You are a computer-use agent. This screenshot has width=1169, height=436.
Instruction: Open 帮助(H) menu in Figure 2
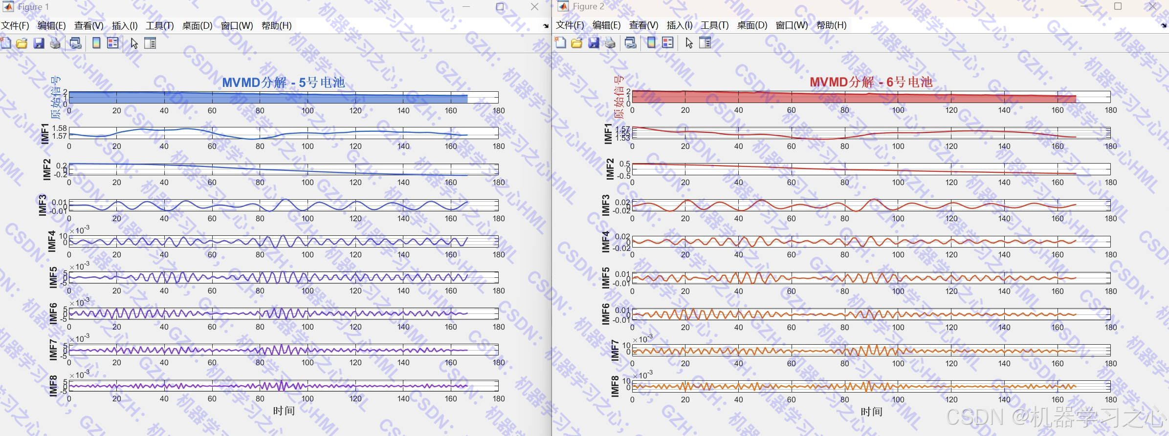pyautogui.click(x=831, y=25)
